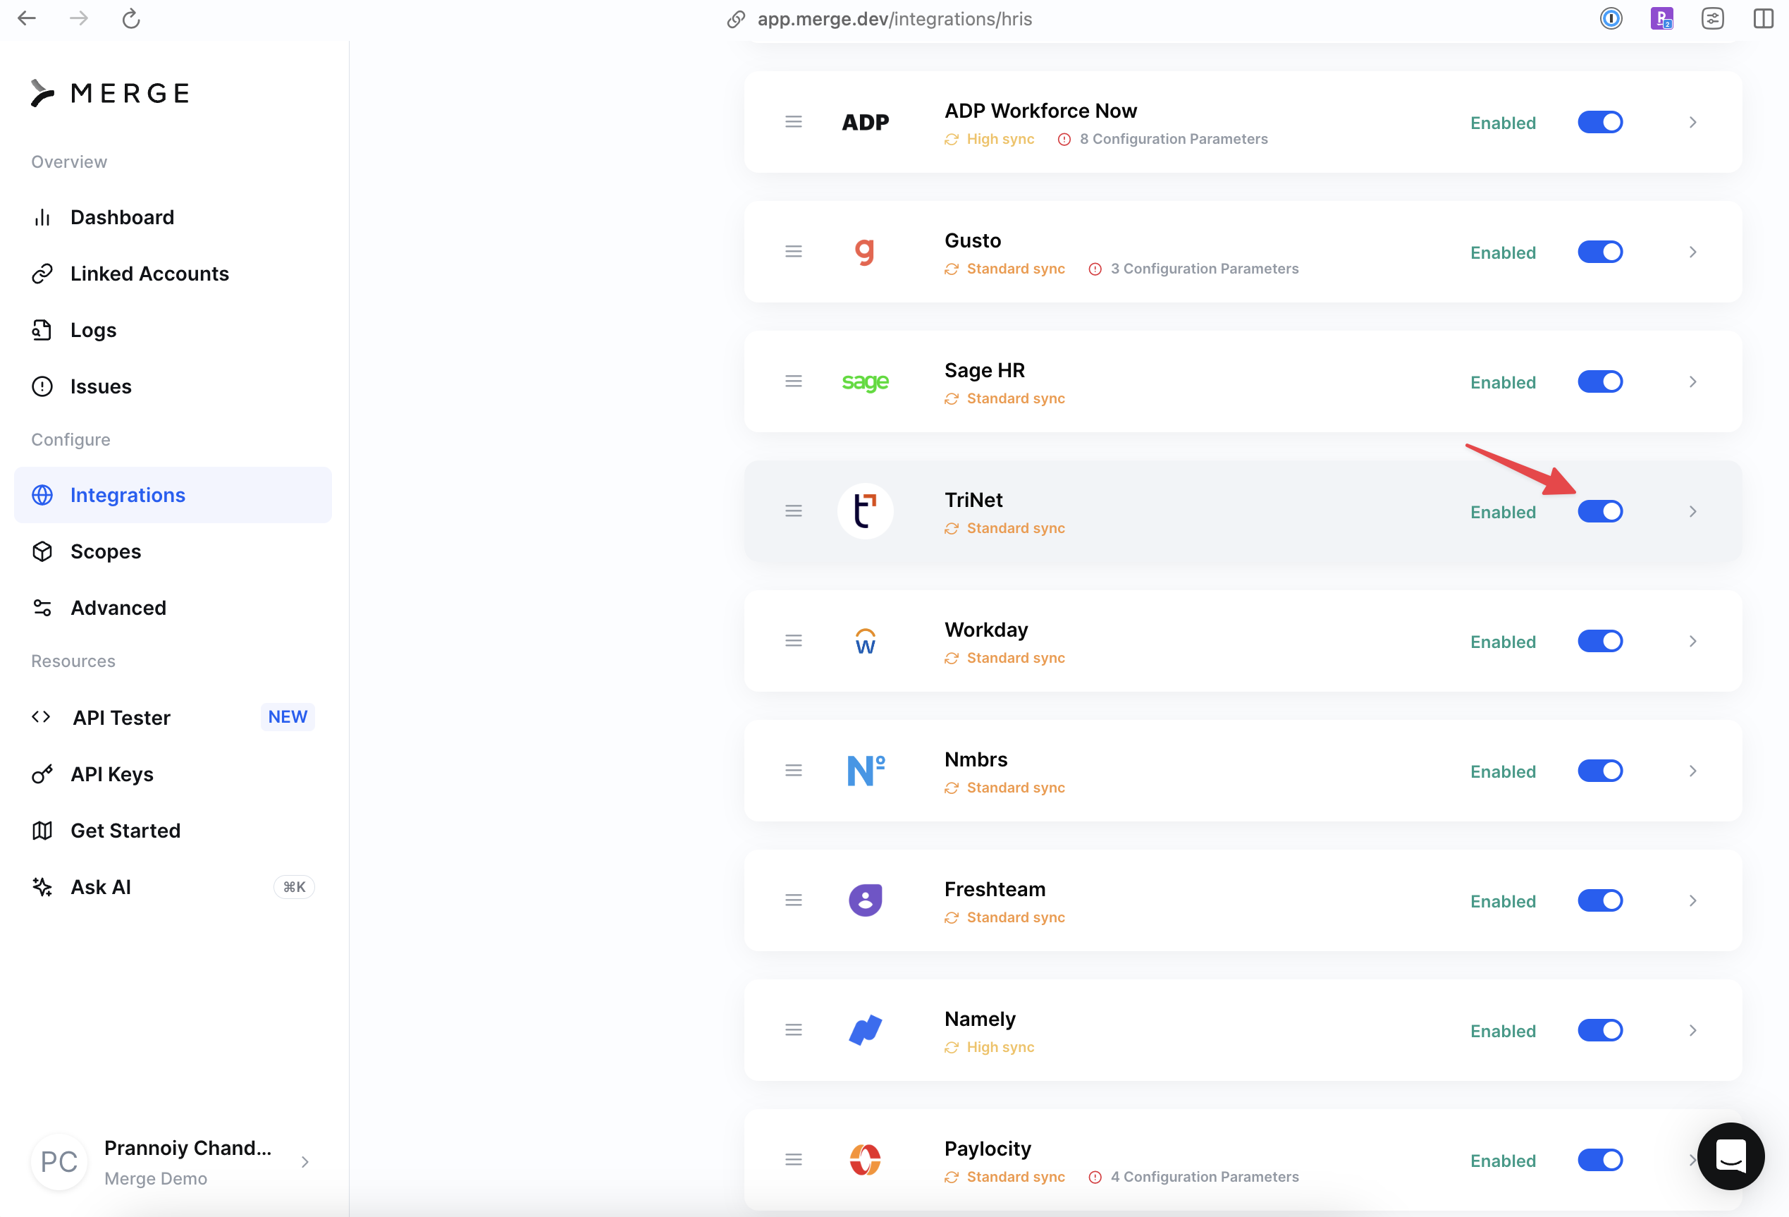Image resolution: width=1789 pixels, height=1217 pixels.
Task: Toggle off the Workday integration
Action: coord(1599,641)
